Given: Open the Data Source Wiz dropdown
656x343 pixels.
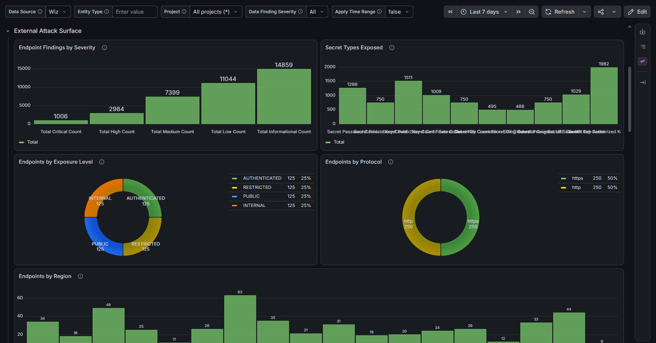Looking at the screenshot, I should [58, 12].
